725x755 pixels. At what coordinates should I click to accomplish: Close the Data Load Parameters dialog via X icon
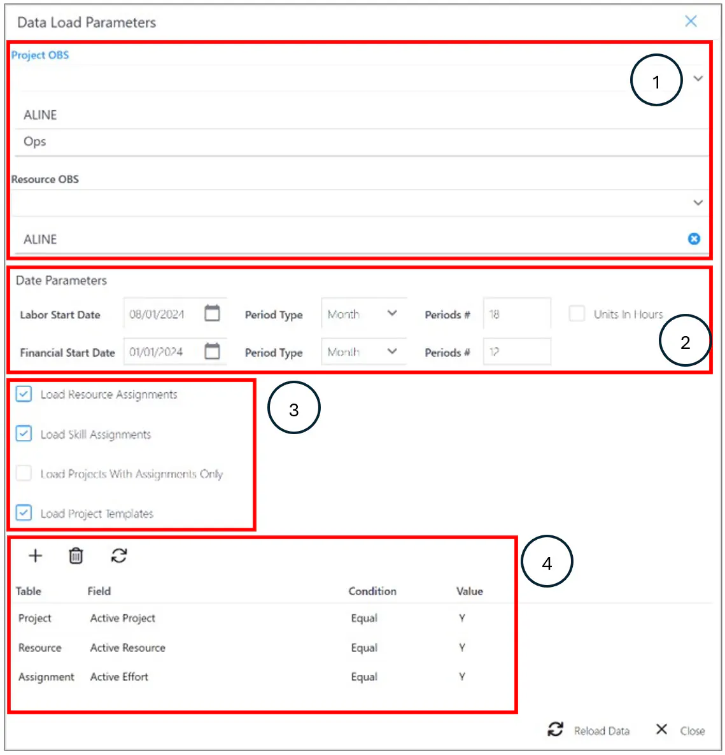coord(691,21)
